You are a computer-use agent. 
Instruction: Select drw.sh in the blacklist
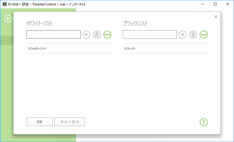tap(165, 48)
